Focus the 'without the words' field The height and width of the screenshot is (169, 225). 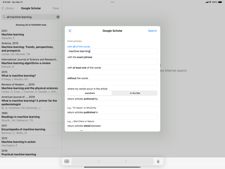coord(112,83)
